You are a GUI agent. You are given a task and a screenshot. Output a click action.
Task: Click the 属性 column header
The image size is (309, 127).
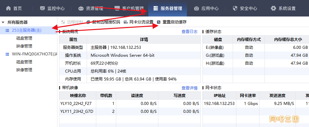coord(73,40)
